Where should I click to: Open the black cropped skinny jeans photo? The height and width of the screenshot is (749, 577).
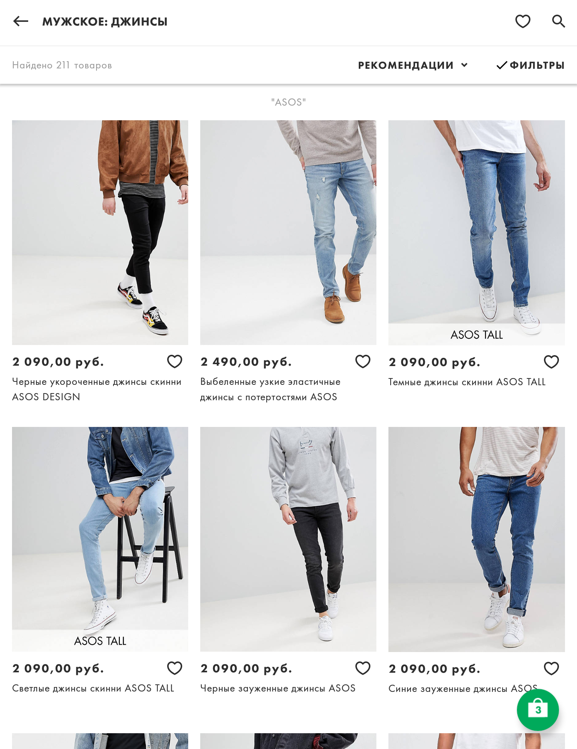click(x=100, y=233)
